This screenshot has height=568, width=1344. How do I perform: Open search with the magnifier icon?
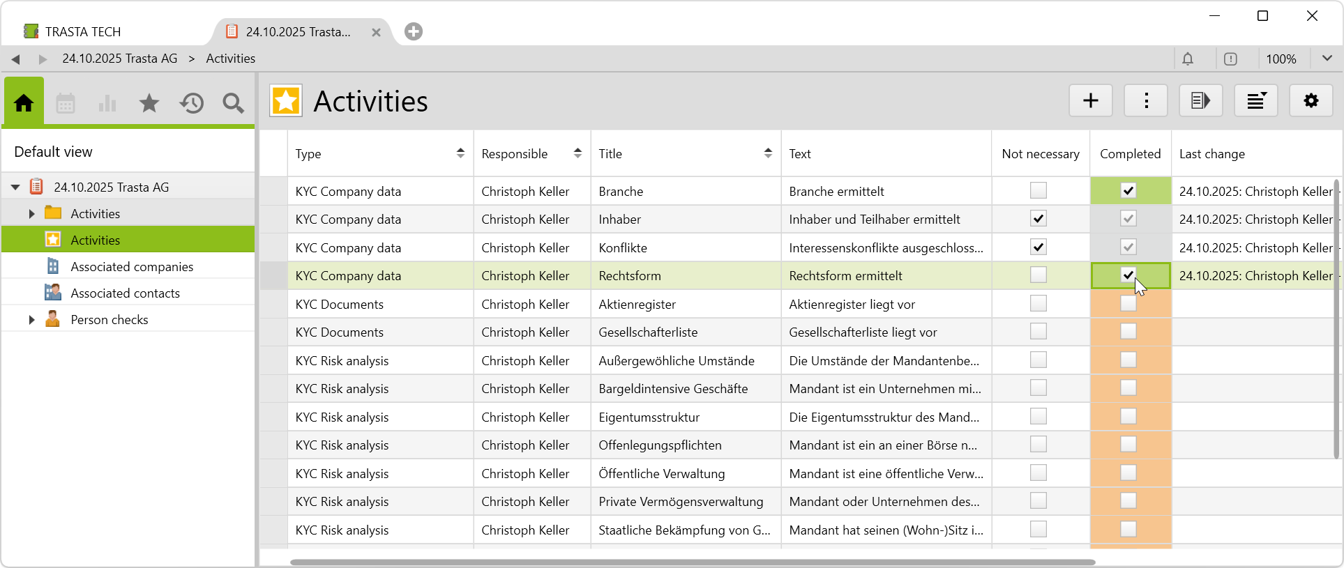coord(234,104)
